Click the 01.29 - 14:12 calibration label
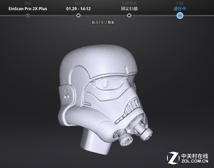The height and width of the screenshot is (168, 214). [x=79, y=9]
